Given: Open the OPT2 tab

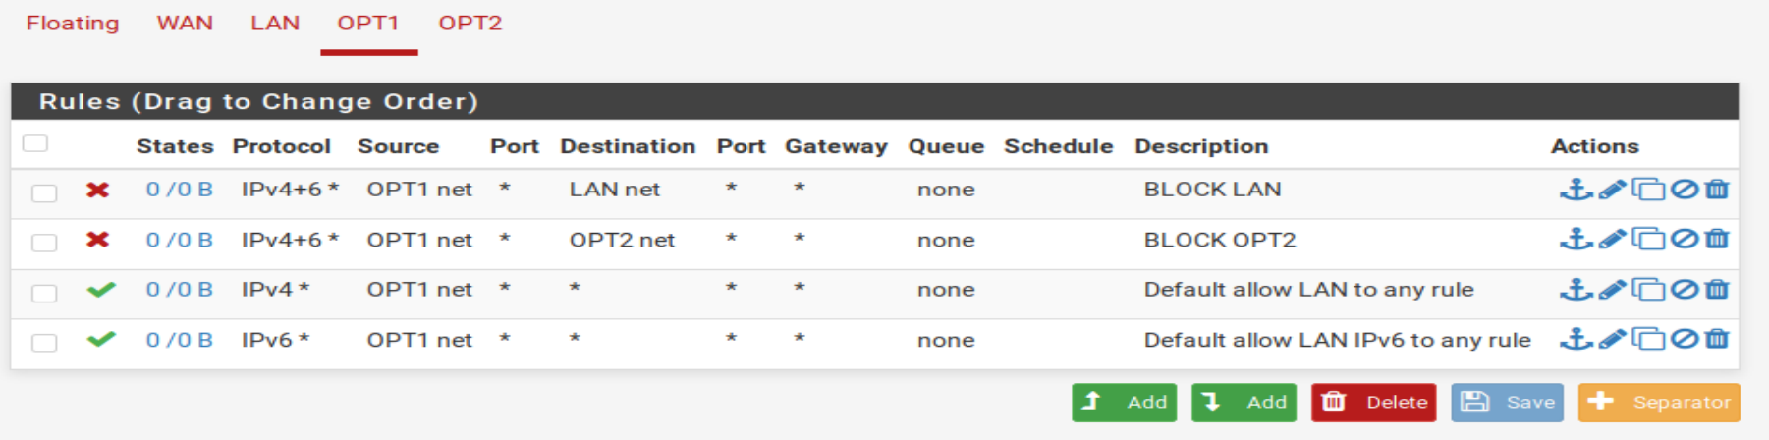Looking at the screenshot, I should (x=470, y=23).
